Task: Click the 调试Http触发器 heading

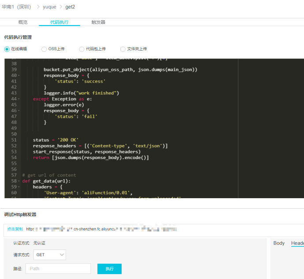Action: tap(20, 214)
